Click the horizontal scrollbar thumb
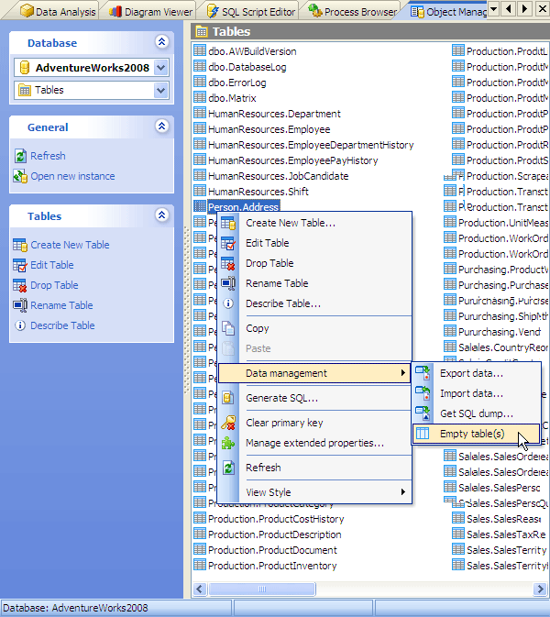 [x=261, y=589]
